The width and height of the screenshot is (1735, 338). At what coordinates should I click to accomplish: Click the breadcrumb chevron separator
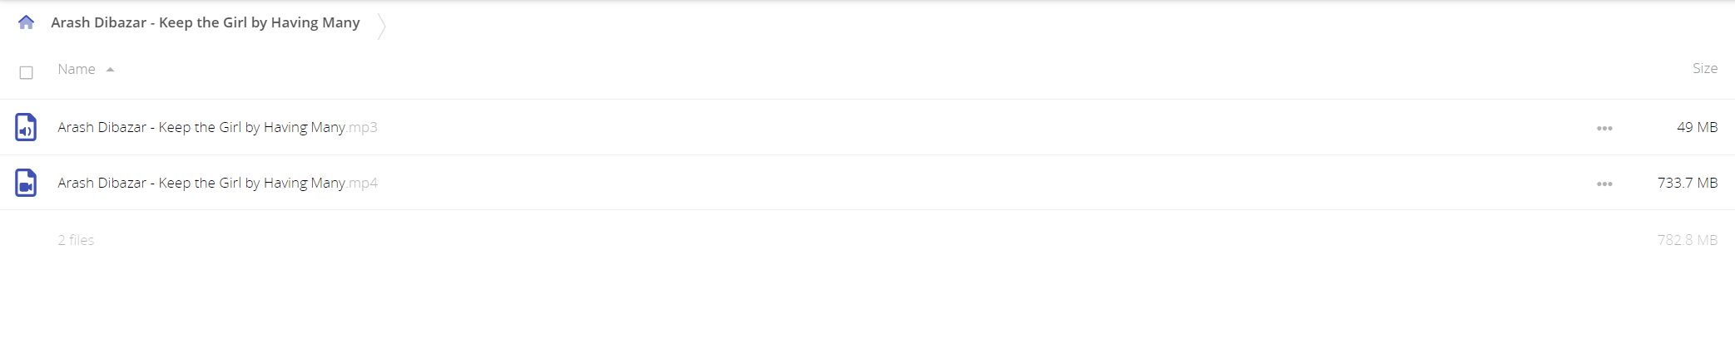[381, 26]
